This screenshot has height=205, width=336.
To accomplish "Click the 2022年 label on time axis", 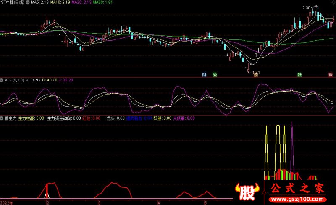I will (x=7, y=202).
